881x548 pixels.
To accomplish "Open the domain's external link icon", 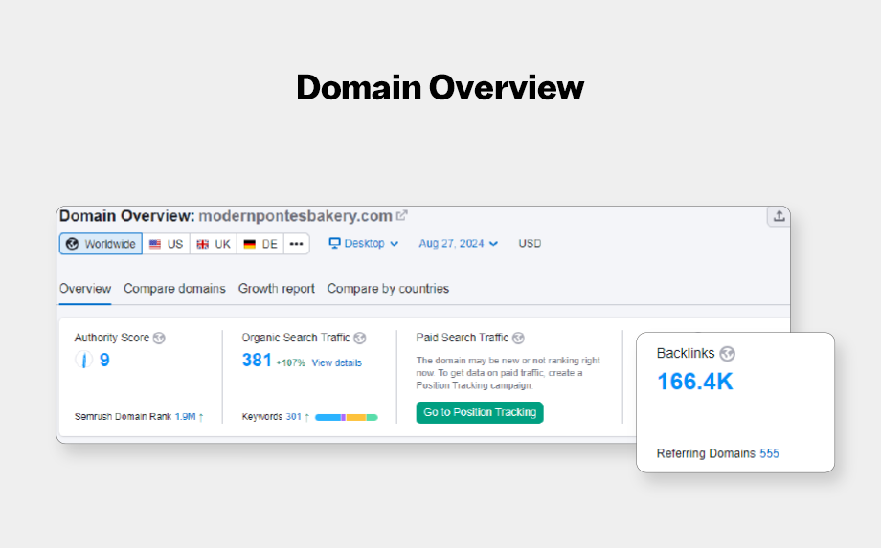I will coord(402,216).
